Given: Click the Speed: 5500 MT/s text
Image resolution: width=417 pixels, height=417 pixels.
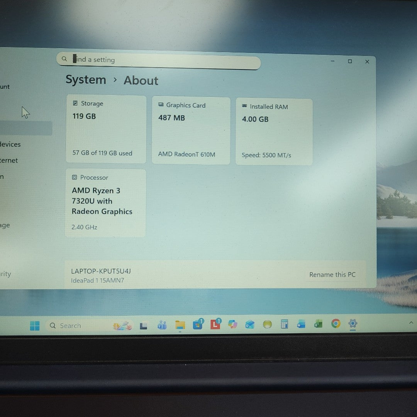Looking at the screenshot, I should click(266, 155).
